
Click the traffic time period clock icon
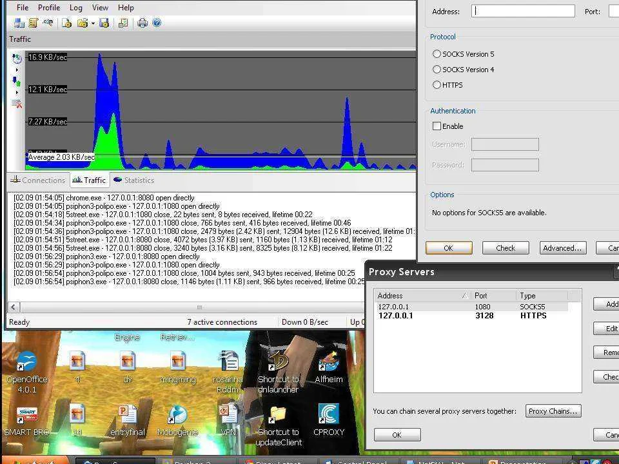17,59
